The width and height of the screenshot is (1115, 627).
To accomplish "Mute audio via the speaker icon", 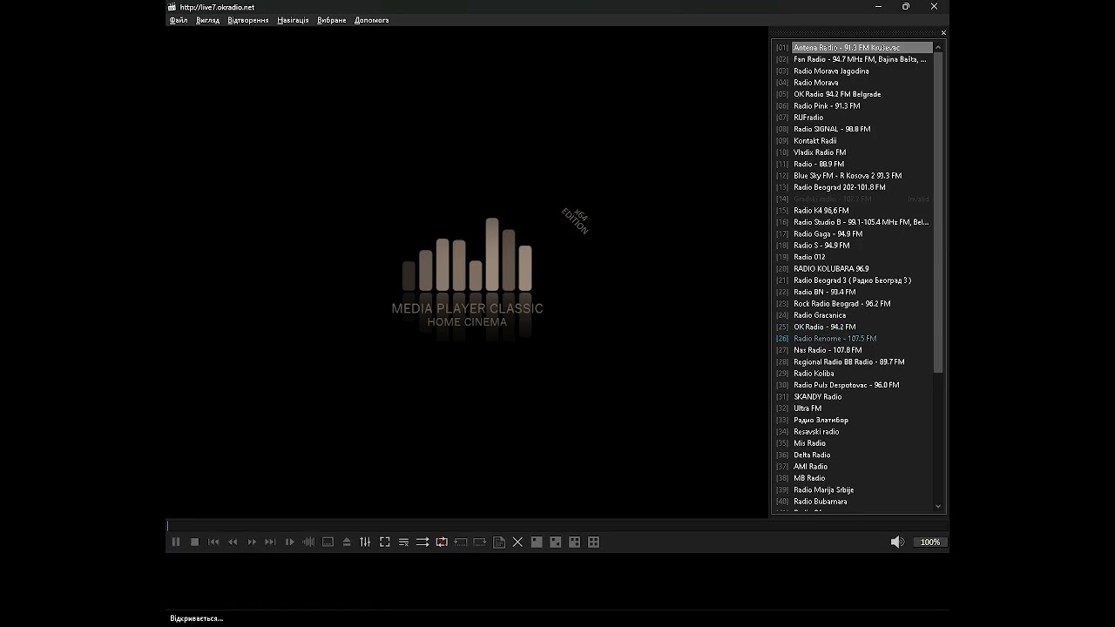I will coord(897,542).
